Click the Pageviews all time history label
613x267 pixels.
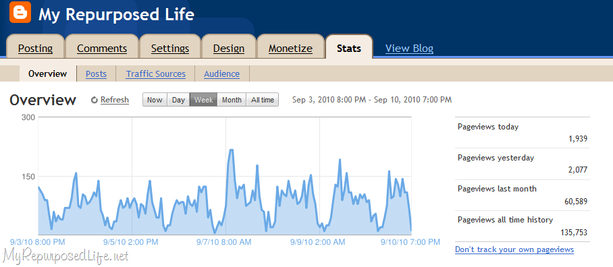click(505, 220)
